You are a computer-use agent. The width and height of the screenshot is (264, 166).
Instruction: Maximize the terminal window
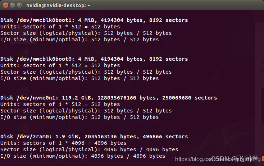coord(19,5)
